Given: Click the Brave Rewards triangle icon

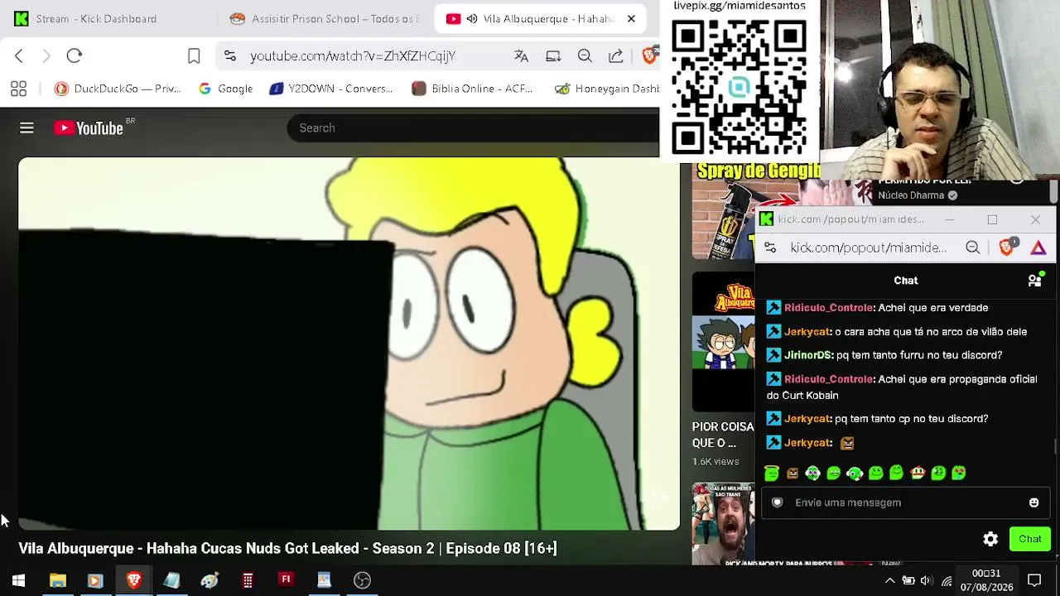Looking at the screenshot, I should (x=1038, y=248).
